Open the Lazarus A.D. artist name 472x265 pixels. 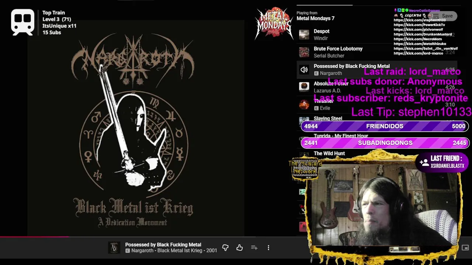point(327,91)
